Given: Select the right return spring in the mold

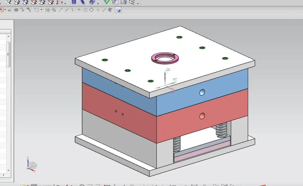Looking at the screenshot, I should tap(221, 130).
